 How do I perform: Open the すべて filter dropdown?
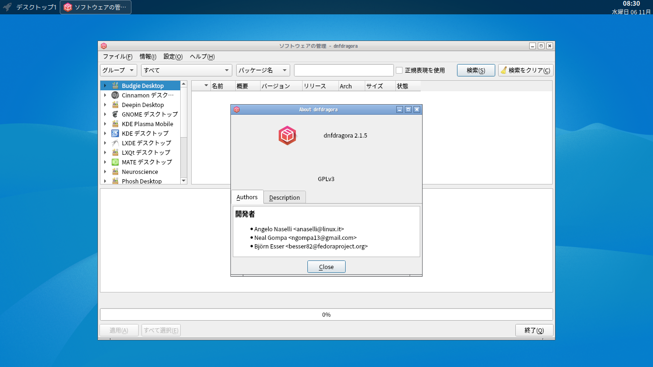pyautogui.click(x=186, y=70)
